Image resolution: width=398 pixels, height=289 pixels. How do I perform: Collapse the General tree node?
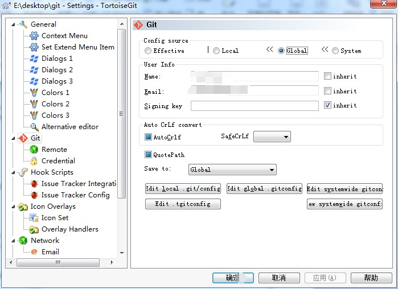[x=14, y=24]
